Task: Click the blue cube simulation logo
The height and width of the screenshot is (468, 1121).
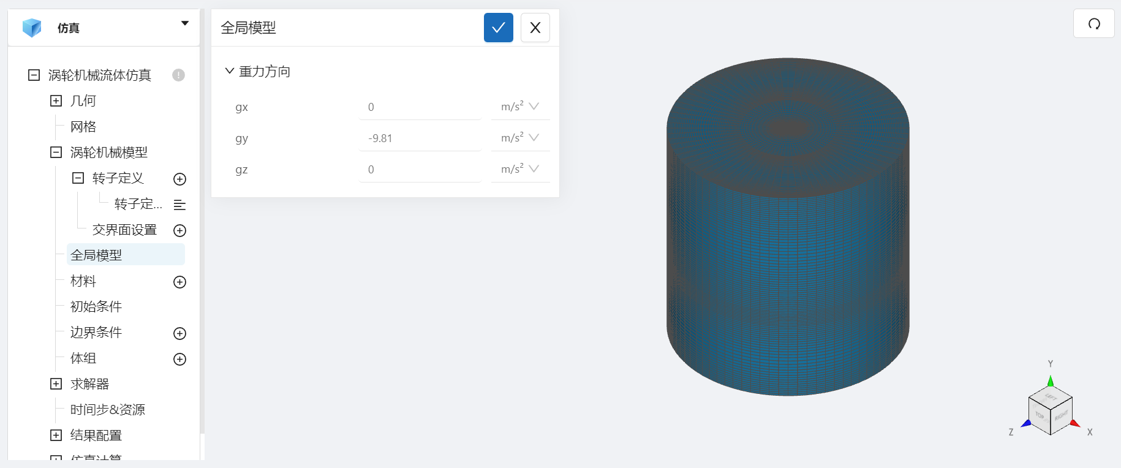Action: pos(32,28)
